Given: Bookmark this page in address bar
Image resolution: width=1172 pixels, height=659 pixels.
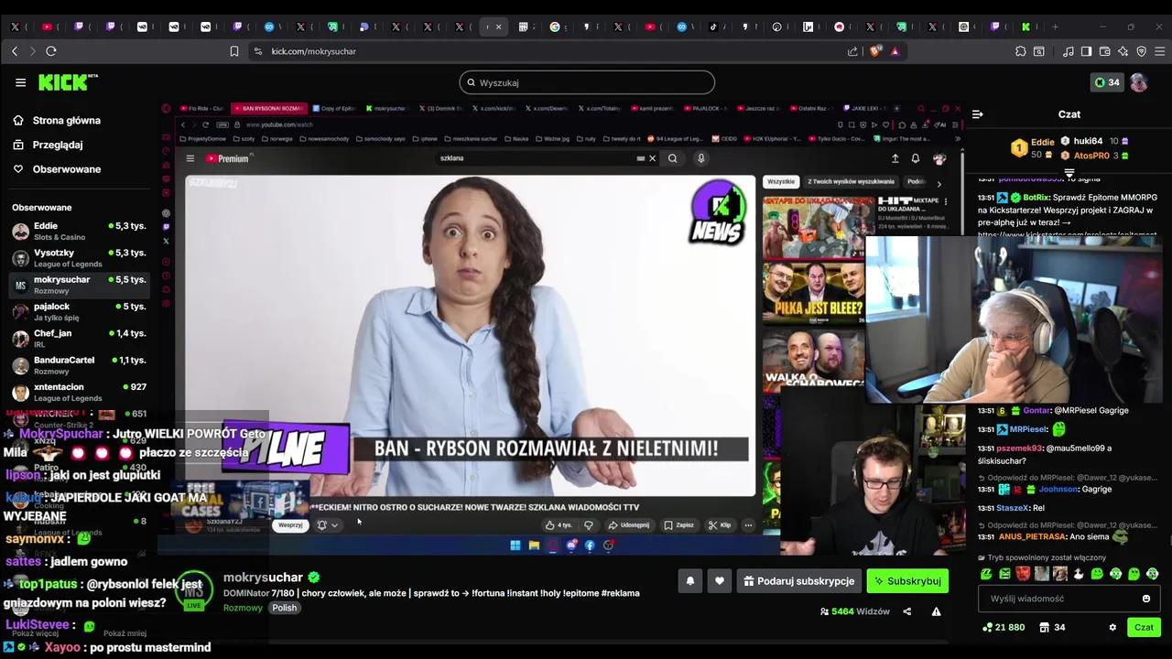Looking at the screenshot, I should [234, 51].
